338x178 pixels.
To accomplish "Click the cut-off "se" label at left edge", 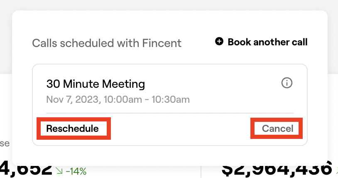I will point(5,143).
